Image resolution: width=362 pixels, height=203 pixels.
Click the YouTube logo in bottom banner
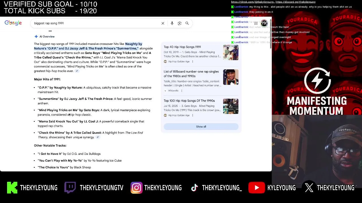tap(257, 188)
